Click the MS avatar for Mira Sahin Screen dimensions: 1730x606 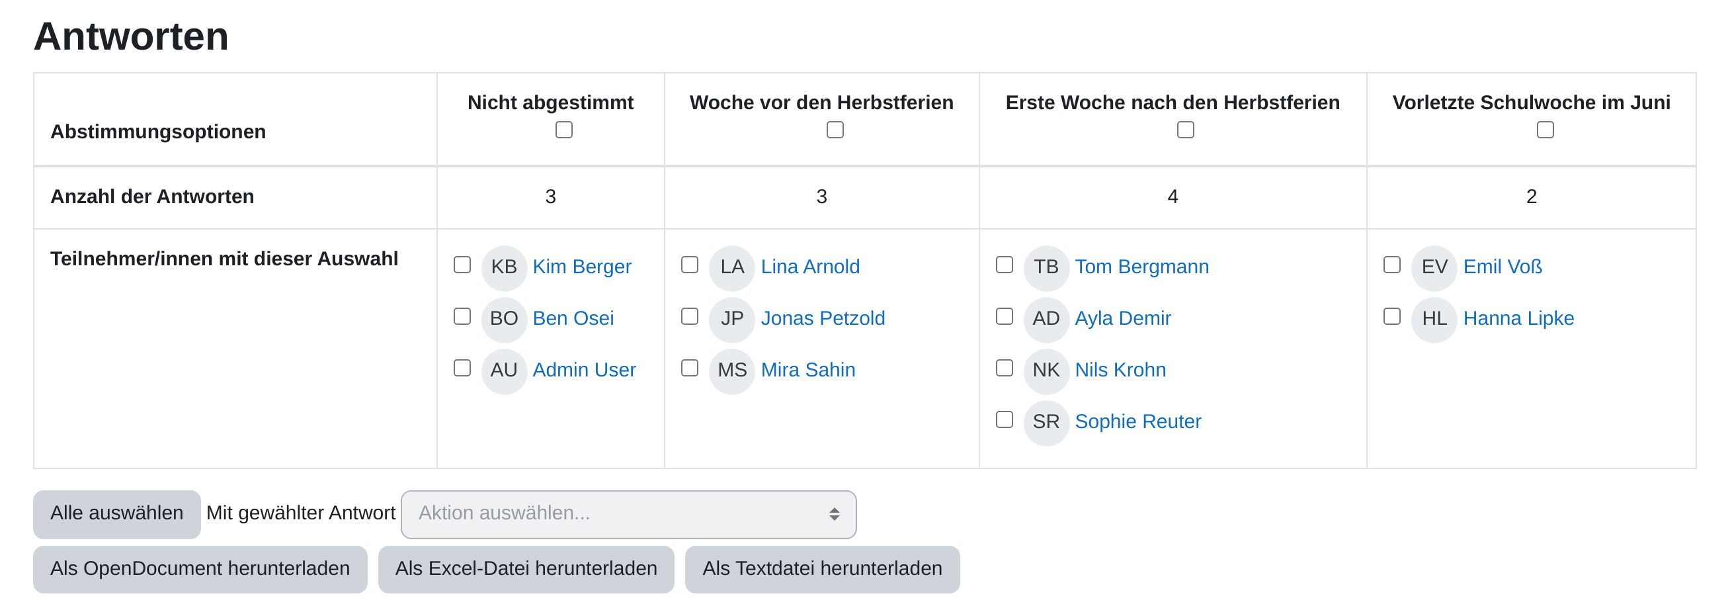[732, 371]
